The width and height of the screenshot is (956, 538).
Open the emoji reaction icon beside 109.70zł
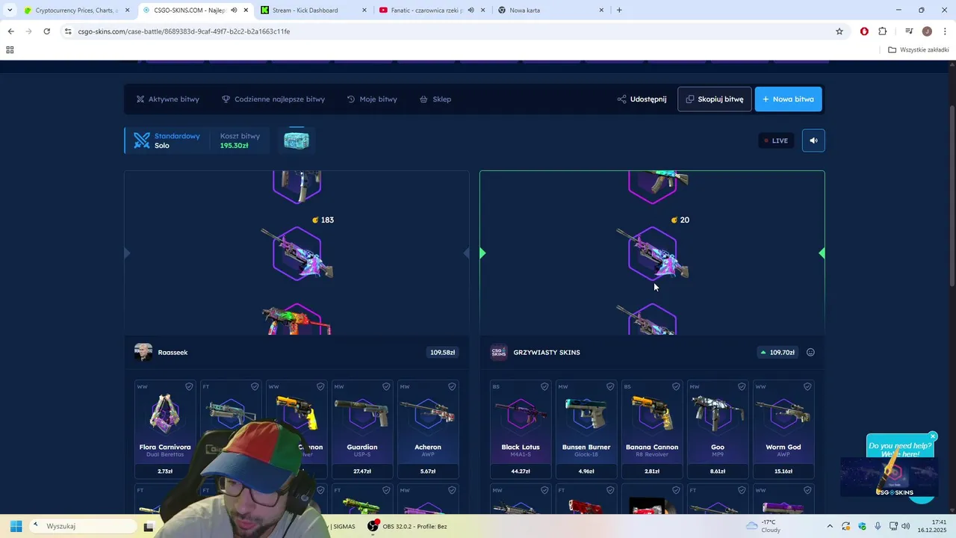click(x=810, y=352)
